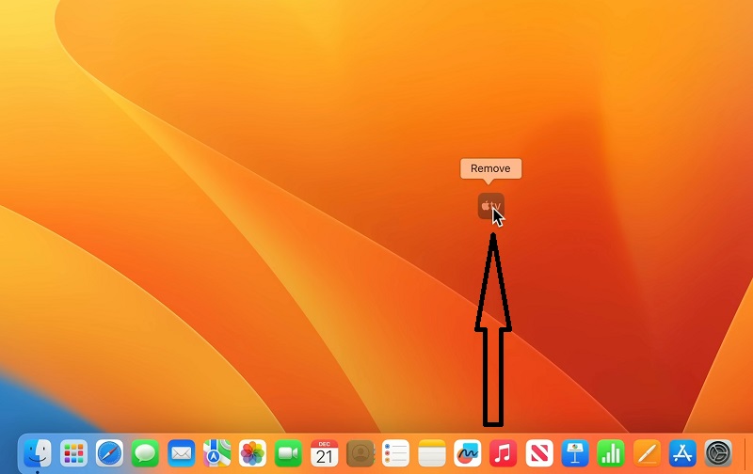Open Finder from the Dock
The width and height of the screenshot is (753, 474).
click(x=38, y=453)
